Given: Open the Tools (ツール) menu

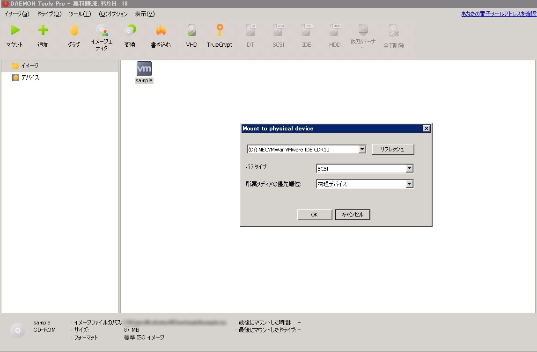Looking at the screenshot, I should tap(80, 14).
